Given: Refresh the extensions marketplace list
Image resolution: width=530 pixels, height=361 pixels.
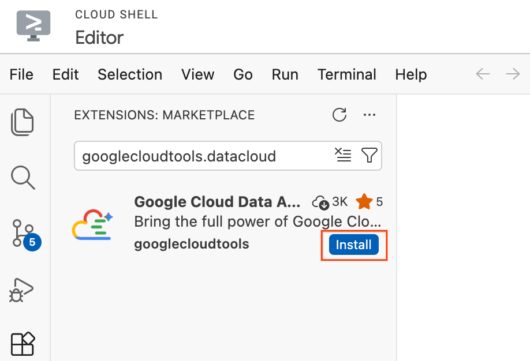Looking at the screenshot, I should [x=339, y=115].
